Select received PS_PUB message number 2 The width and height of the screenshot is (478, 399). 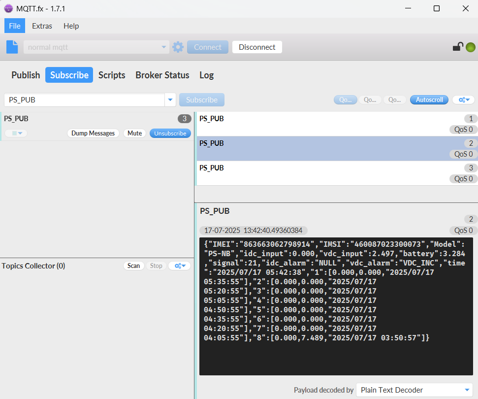pos(338,149)
